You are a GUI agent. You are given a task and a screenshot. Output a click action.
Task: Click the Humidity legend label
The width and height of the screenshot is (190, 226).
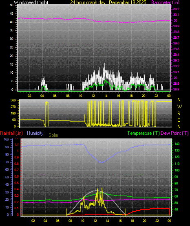(x=35, y=133)
